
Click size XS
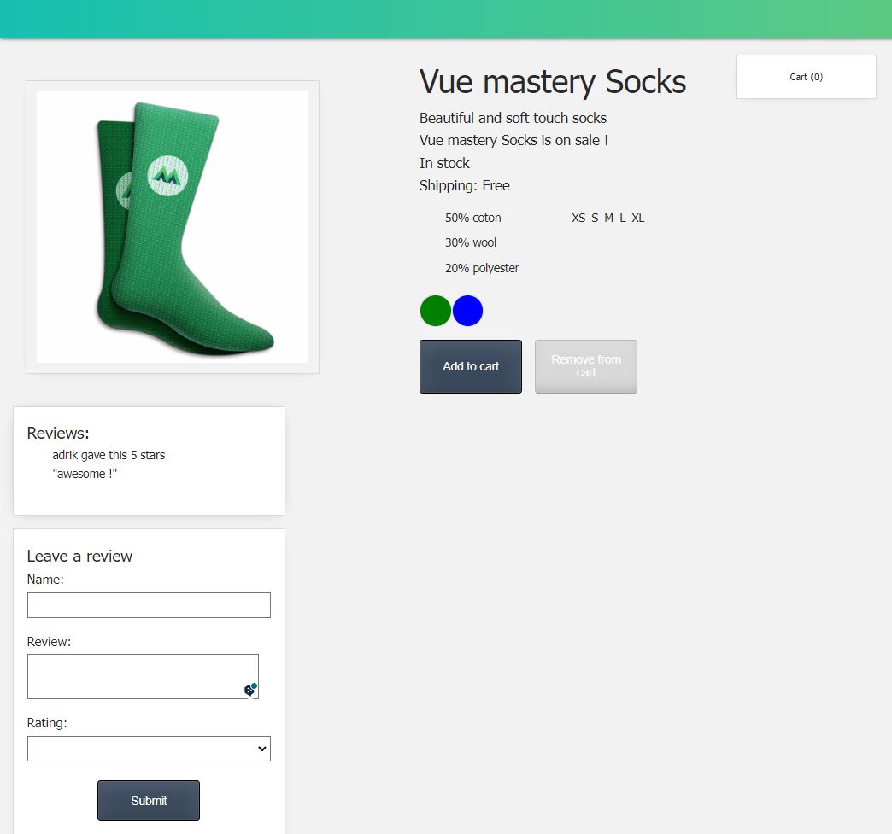[x=578, y=218]
